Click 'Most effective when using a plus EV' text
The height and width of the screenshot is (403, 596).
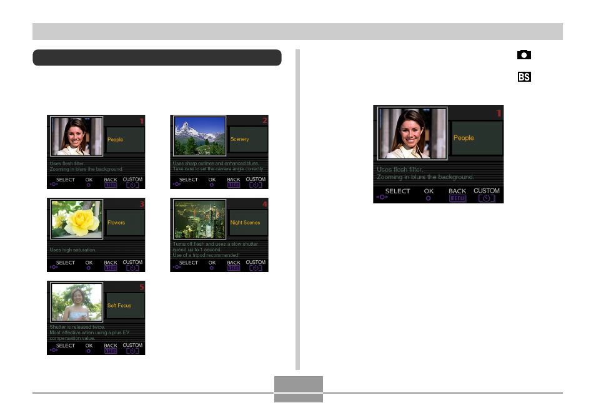pyautogui.click(x=90, y=333)
